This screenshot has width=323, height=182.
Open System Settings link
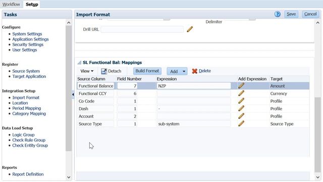point(27,34)
